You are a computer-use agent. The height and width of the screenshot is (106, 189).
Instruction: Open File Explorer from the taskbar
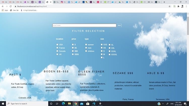pyautogui.click(x=70, y=103)
